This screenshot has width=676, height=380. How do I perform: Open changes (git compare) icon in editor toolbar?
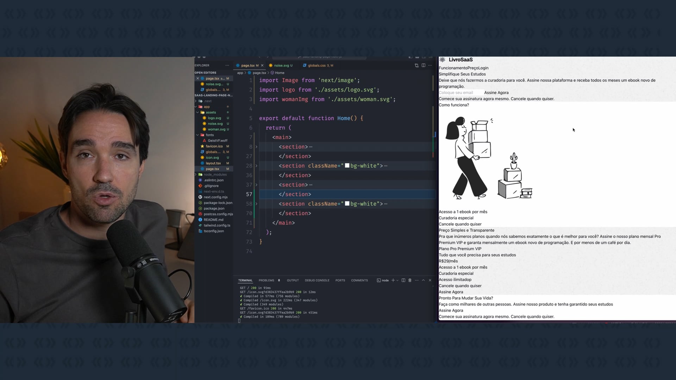click(417, 65)
